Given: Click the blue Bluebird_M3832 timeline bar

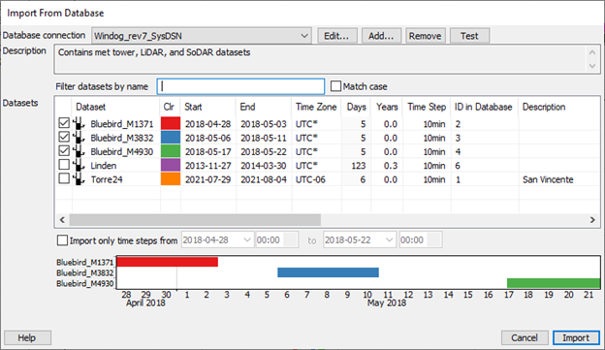Looking at the screenshot, I should tap(328, 272).
